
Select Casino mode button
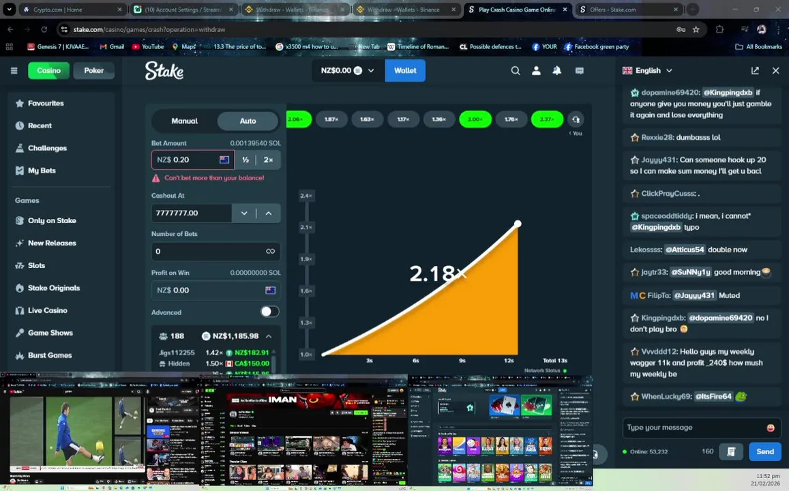[48, 70]
